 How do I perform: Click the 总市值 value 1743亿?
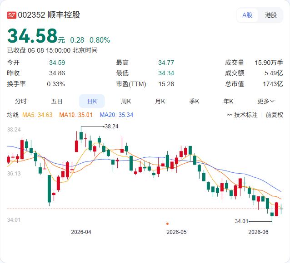[273, 84]
